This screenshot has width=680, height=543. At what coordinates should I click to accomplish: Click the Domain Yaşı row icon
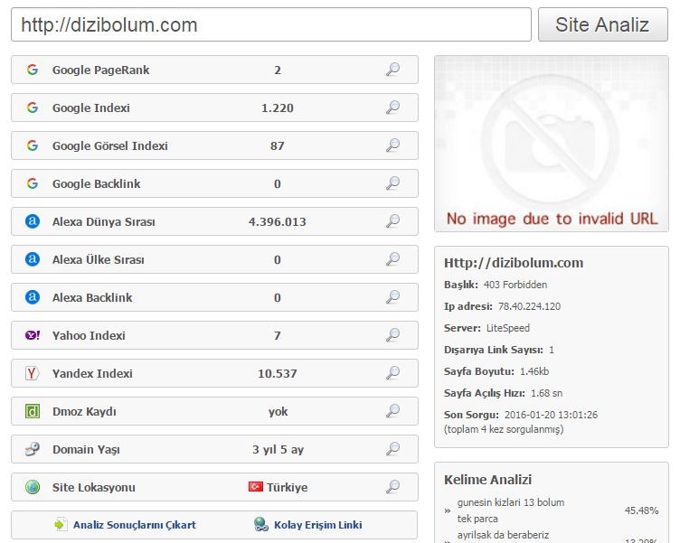coord(33,449)
